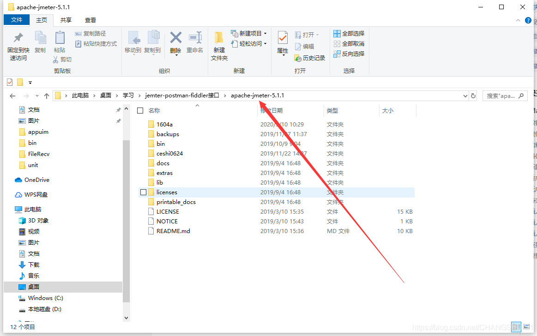The image size is (537, 336).
Task: Tick the checkbox on the licenses row
Action: pos(144,192)
